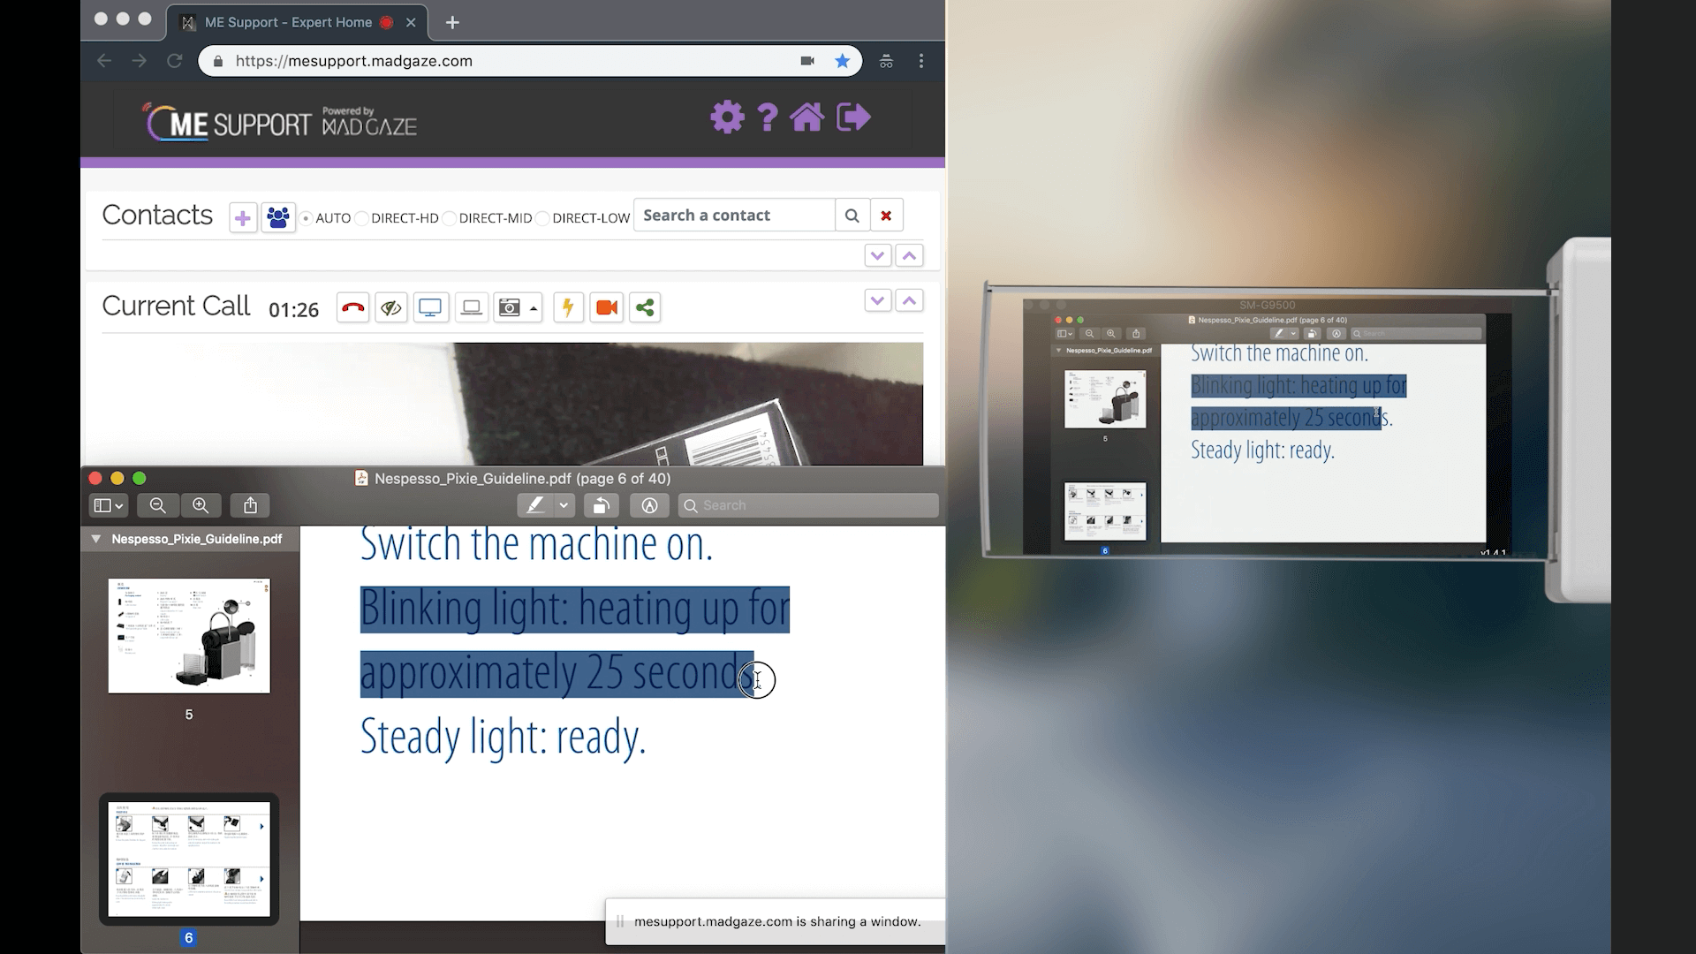Open the snapshot options arrow
The width and height of the screenshot is (1696, 954).
534,308
